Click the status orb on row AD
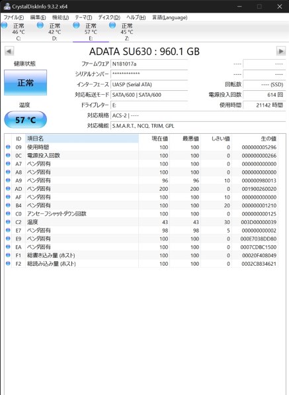 8,188
